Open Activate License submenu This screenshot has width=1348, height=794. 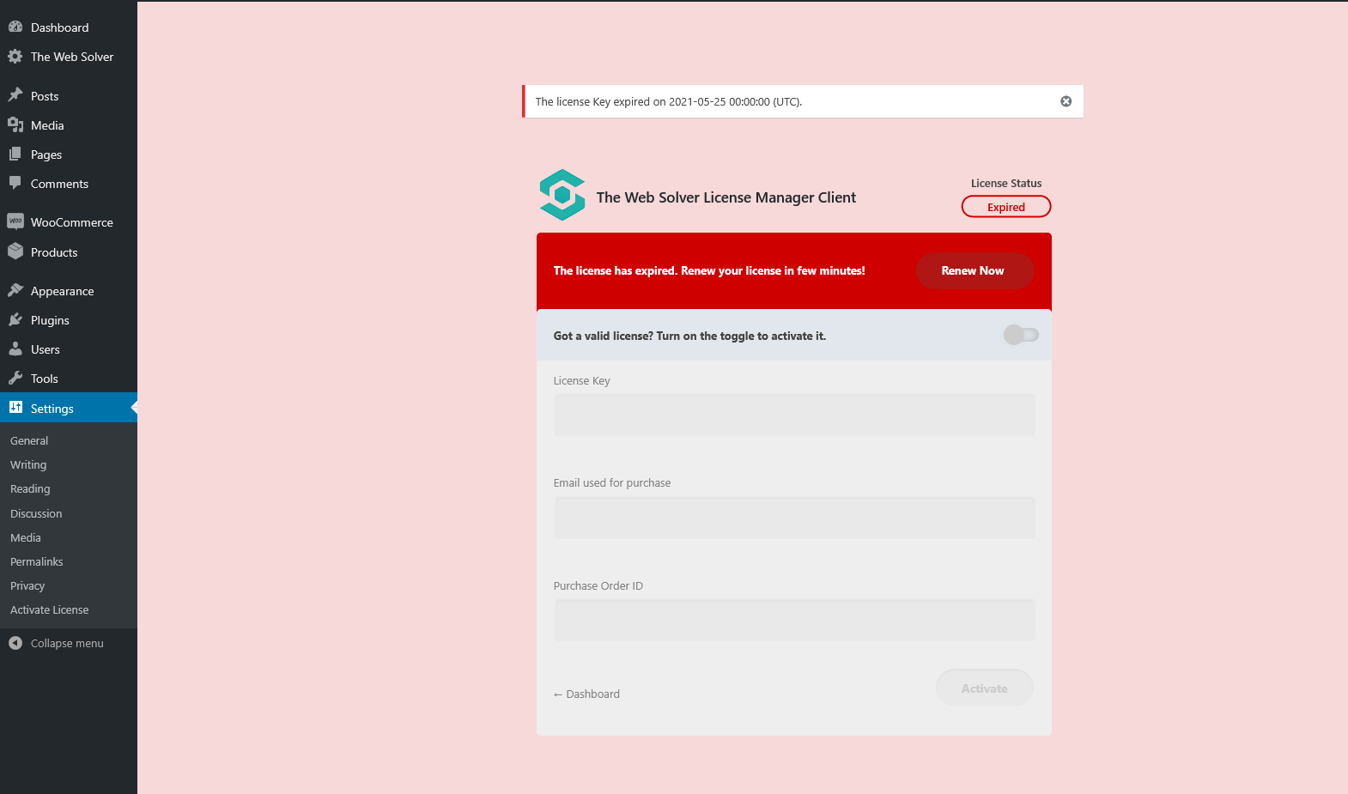pyautogui.click(x=50, y=609)
